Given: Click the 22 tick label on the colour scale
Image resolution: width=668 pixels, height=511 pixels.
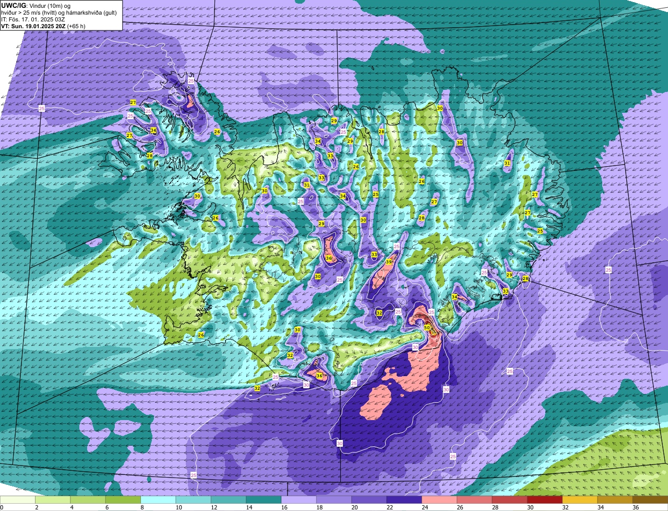Looking at the screenshot, I should pos(389,507).
